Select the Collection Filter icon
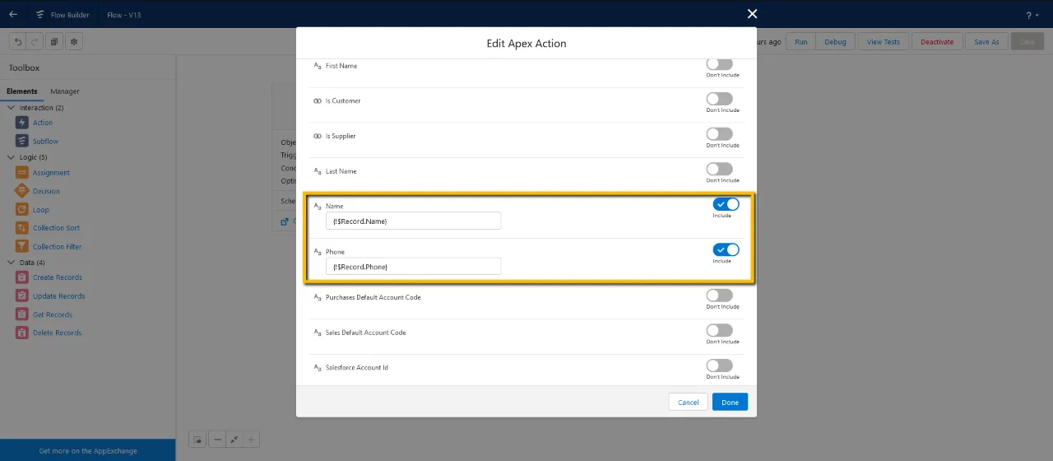Image resolution: width=1053 pixels, height=461 pixels. (22, 246)
